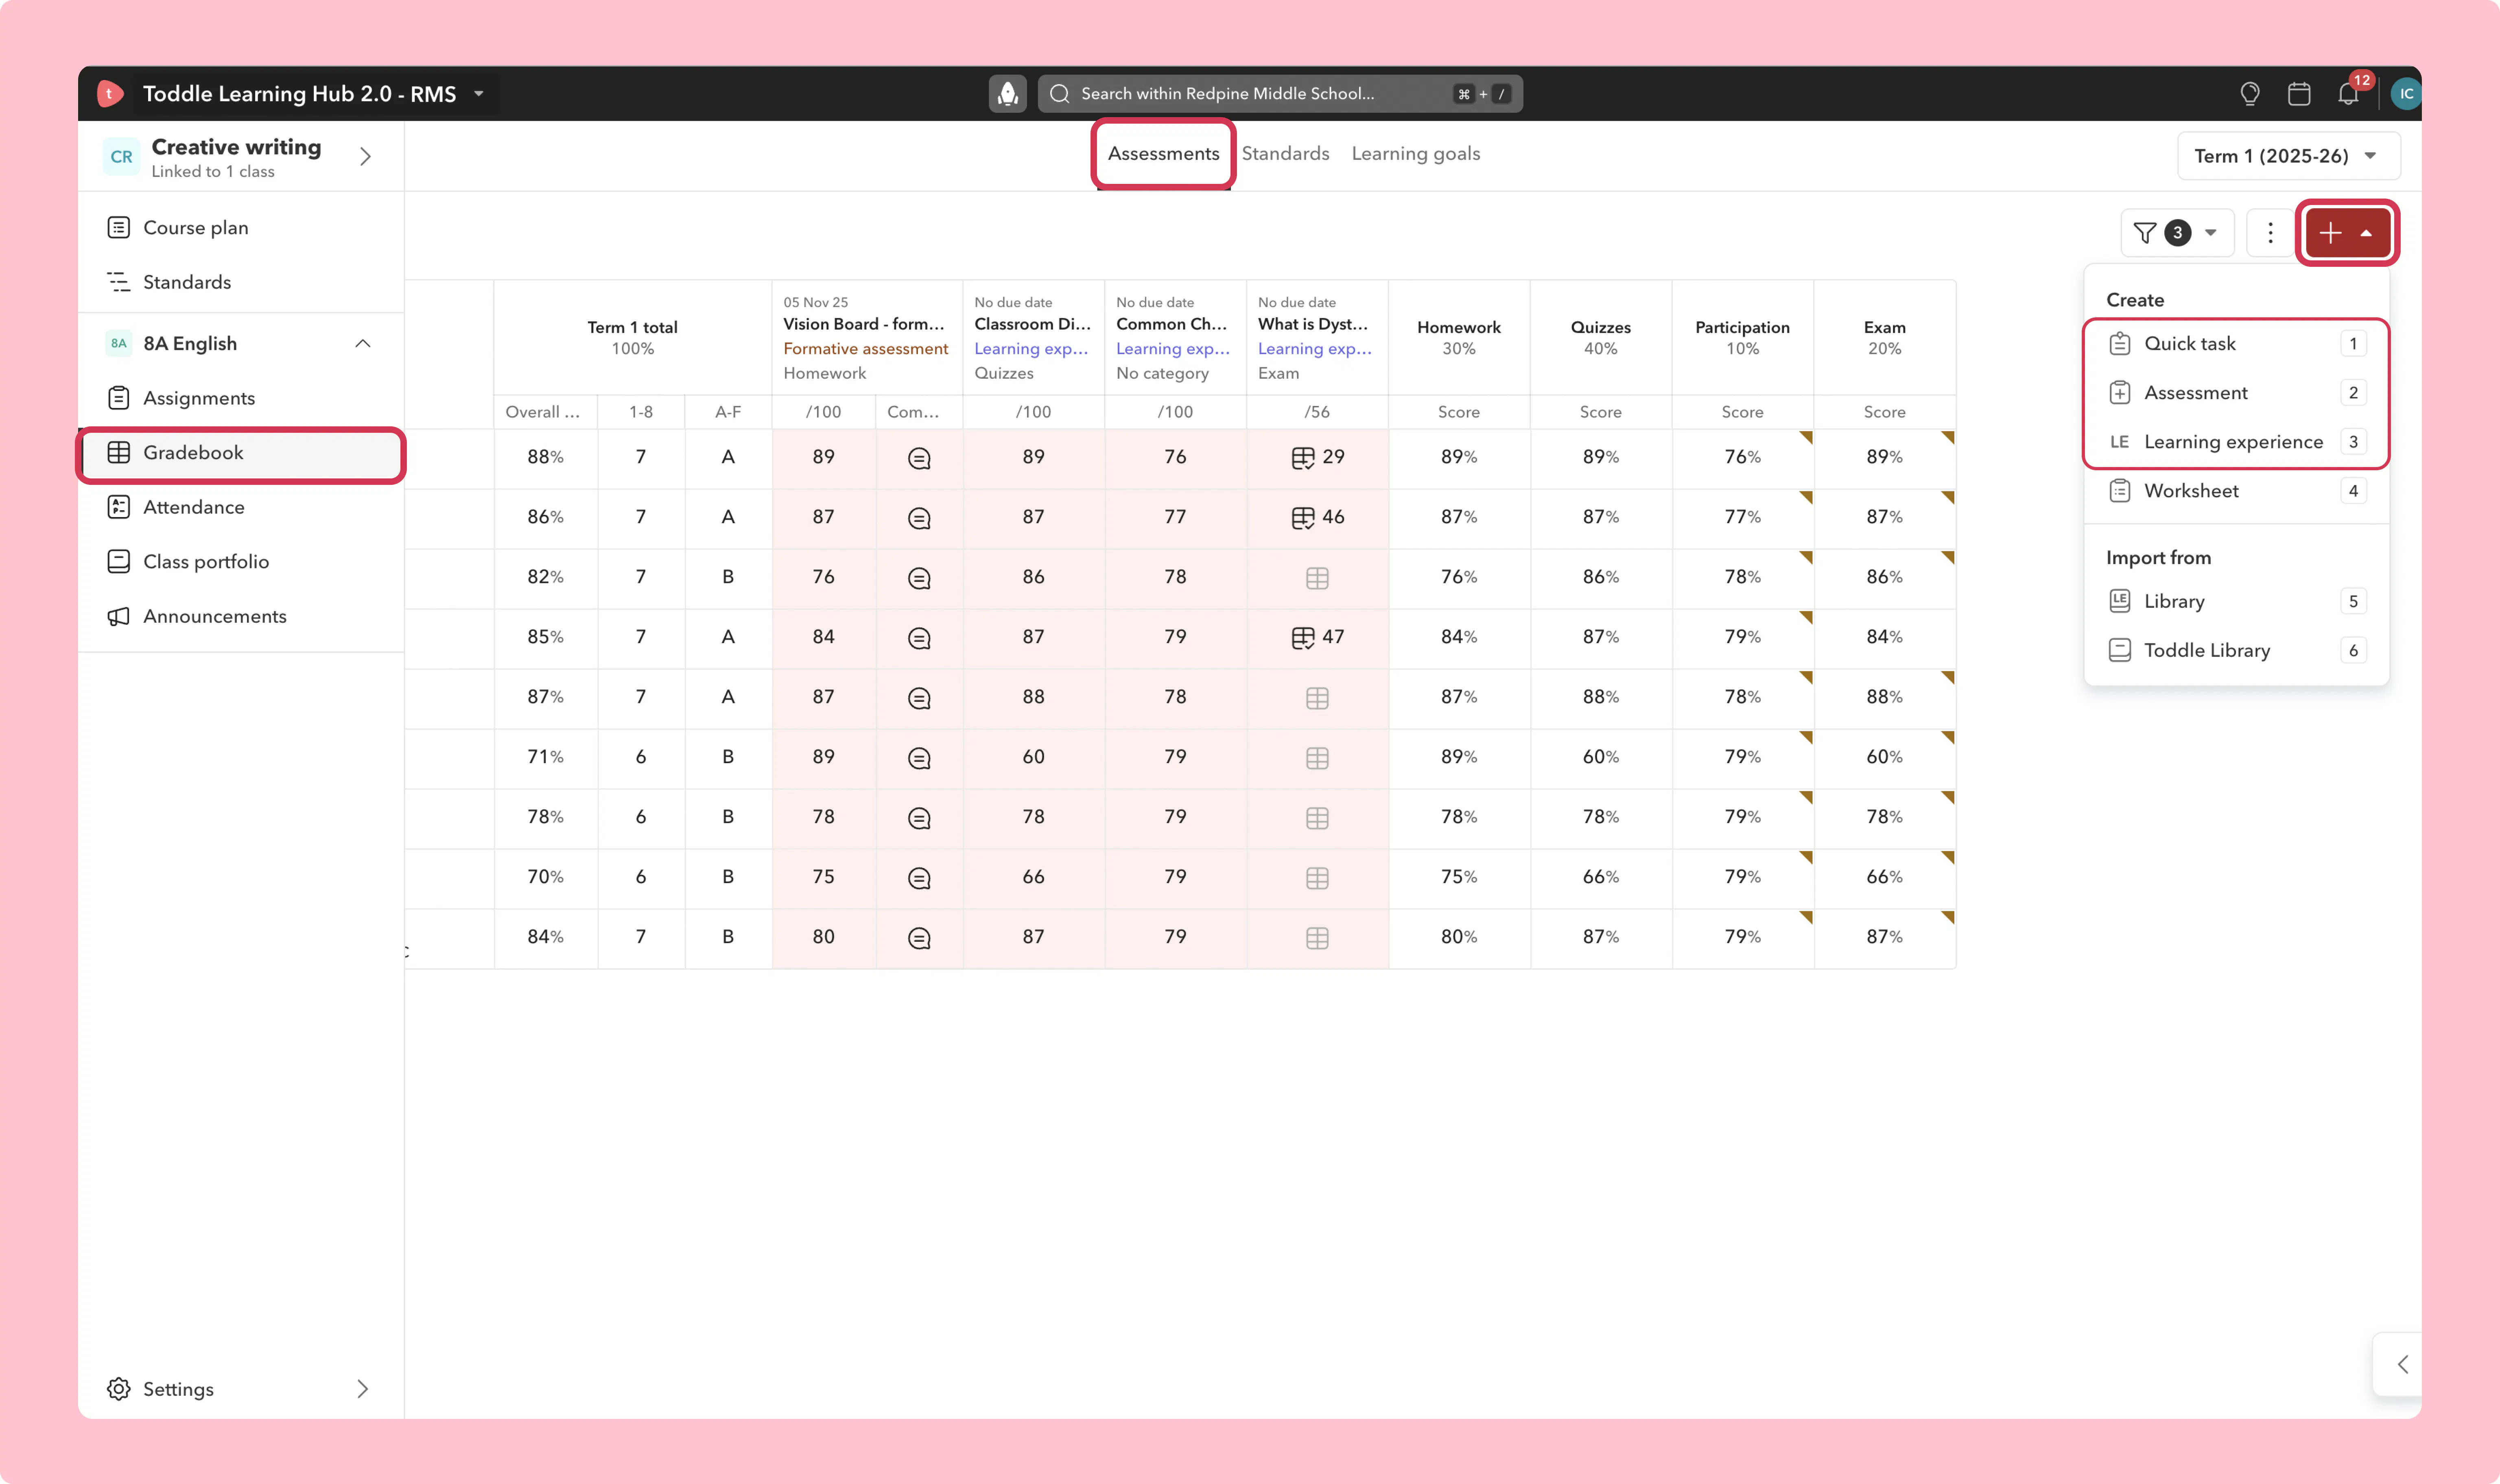Image resolution: width=2500 pixels, height=1484 pixels.
Task: Click the Com… comments sub-column header
Action: click(x=919, y=412)
